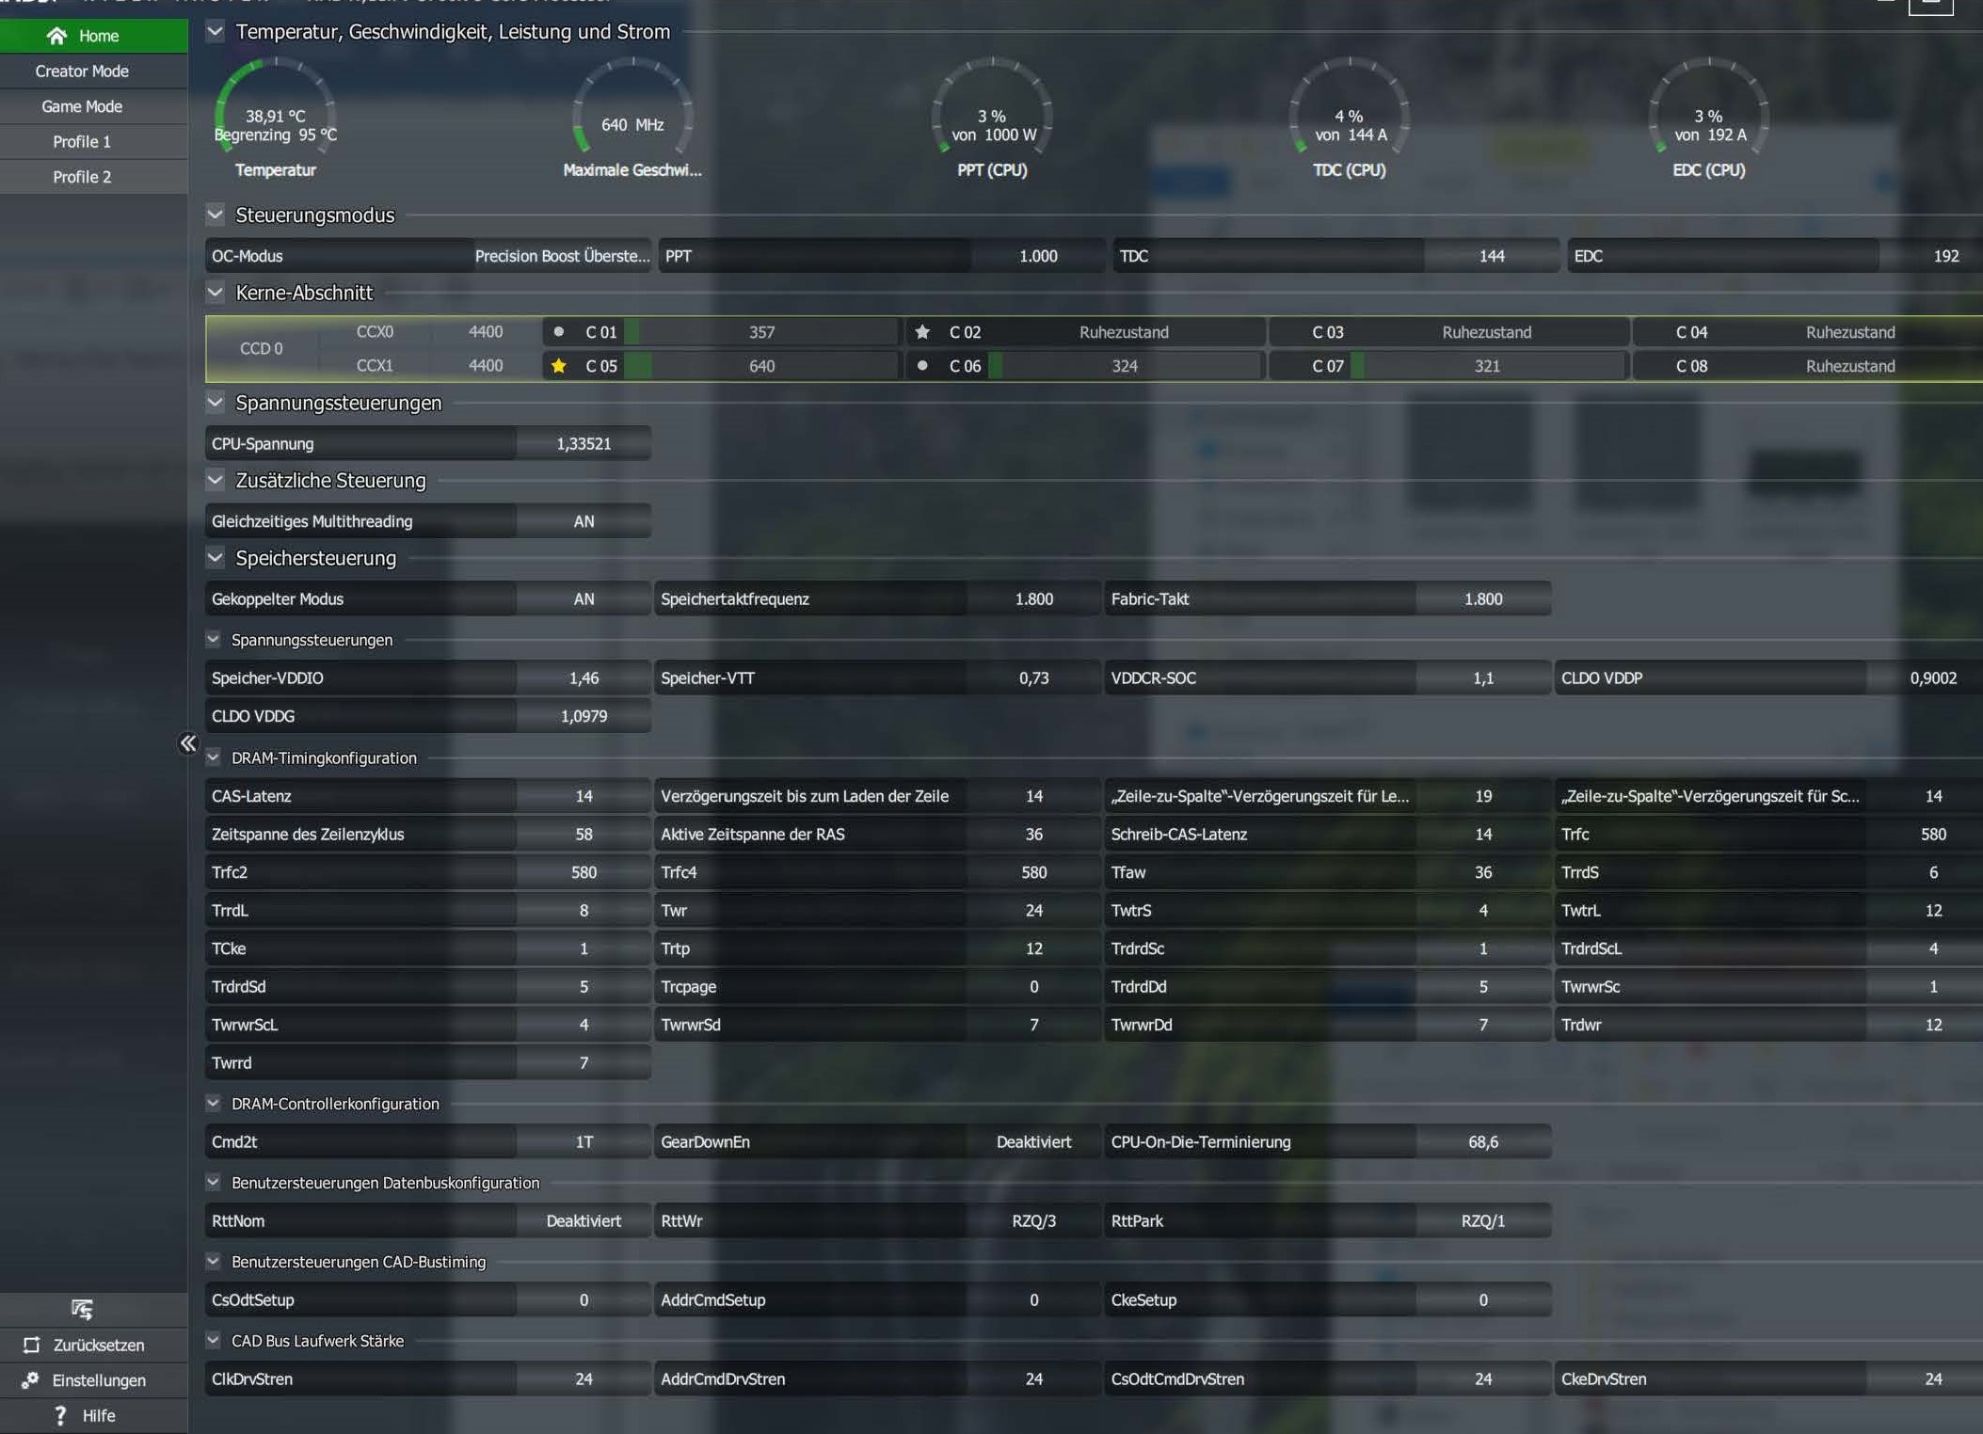Click the dot indicator beside core C 06

(922, 366)
